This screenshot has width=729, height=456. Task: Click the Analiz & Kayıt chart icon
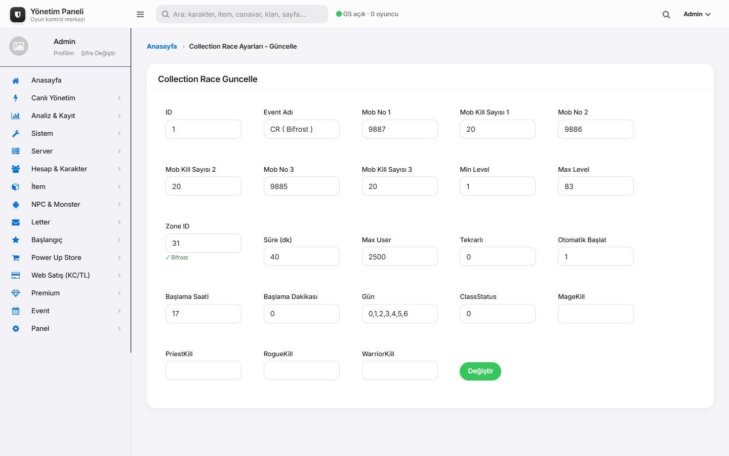point(16,116)
